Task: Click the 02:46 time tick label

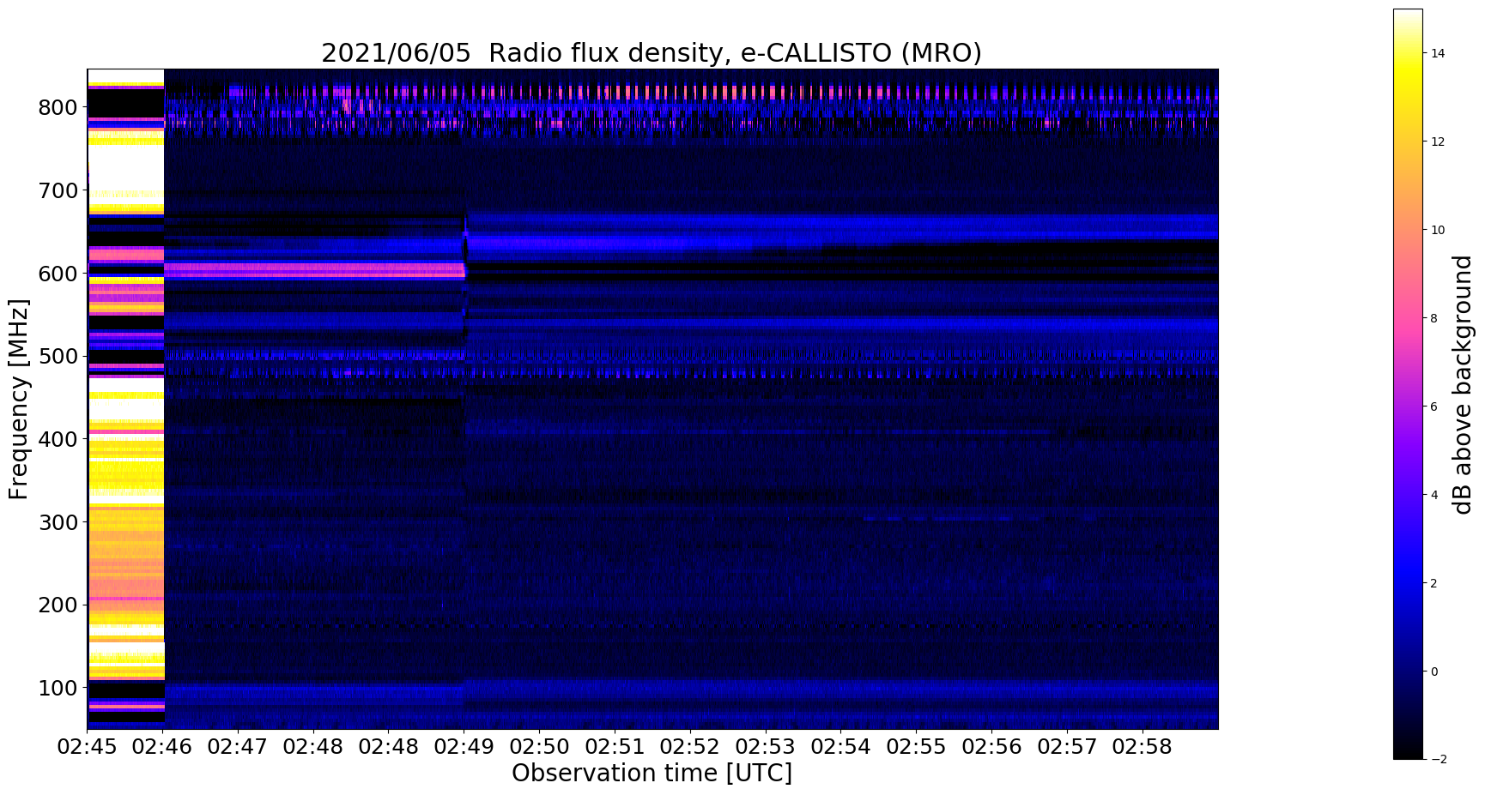Action: [x=163, y=746]
